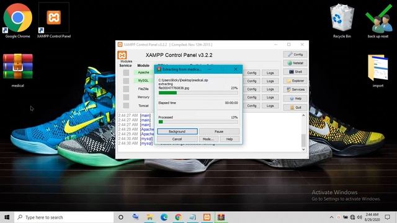Viewport: 397px width, 223px height.
Task: Click the Mercury module label
Action: (143, 97)
